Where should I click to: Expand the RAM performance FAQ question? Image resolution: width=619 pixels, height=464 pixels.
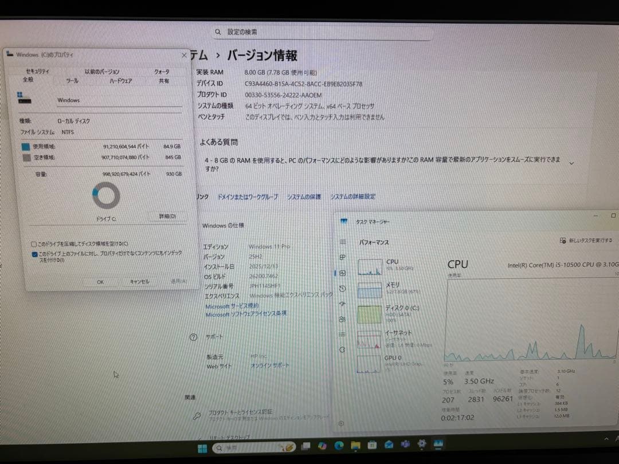[x=570, y=162]
